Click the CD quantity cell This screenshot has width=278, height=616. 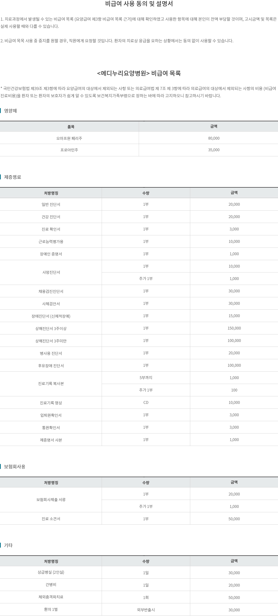(x=146, y=403)
